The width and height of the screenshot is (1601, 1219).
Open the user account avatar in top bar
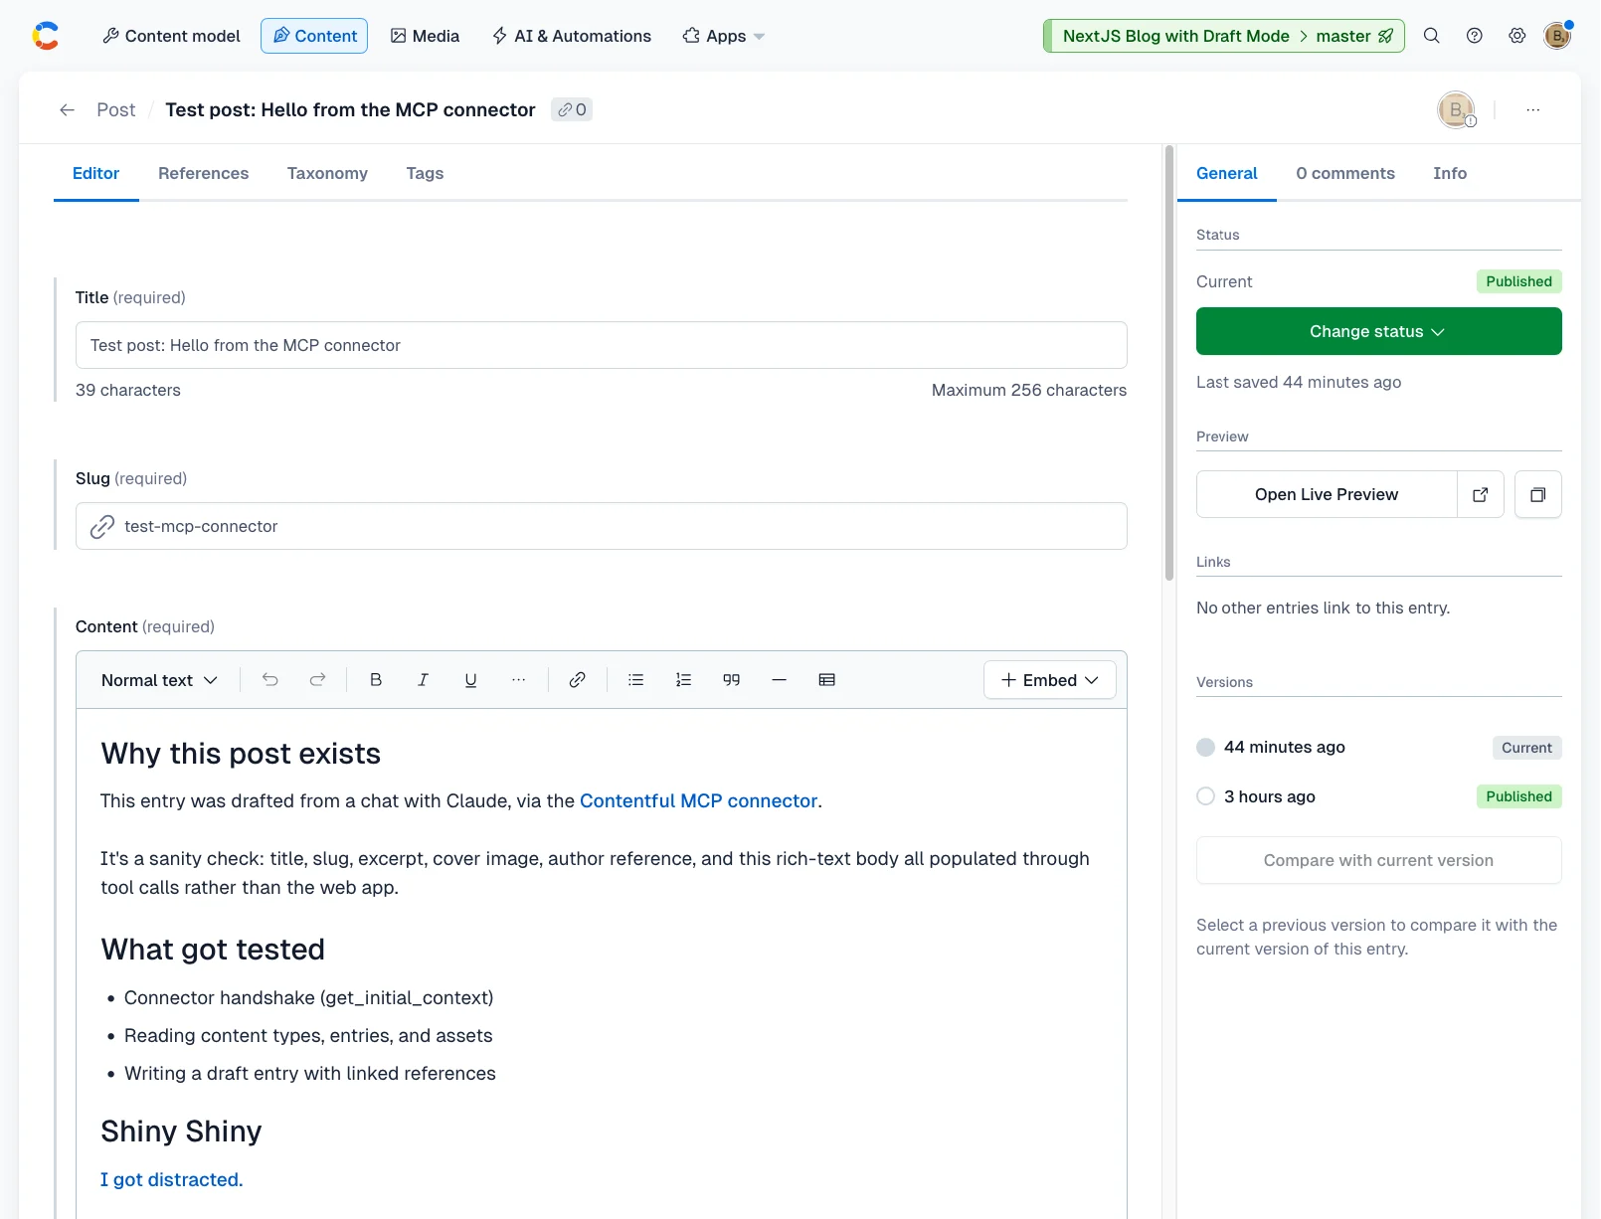(1557, 36)
